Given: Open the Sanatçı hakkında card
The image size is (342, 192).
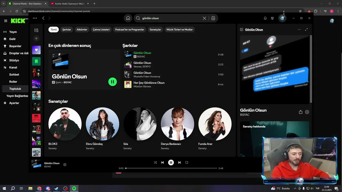Looking at the screenshot, I should pos(275,139).
